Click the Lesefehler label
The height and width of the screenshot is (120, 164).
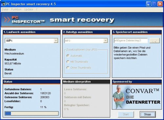click(12, 101)
